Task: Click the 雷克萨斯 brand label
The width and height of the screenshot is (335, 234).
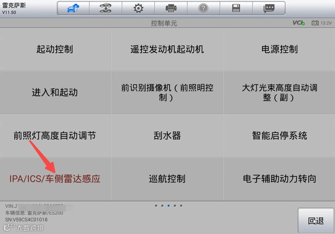Action: (14, 5)
